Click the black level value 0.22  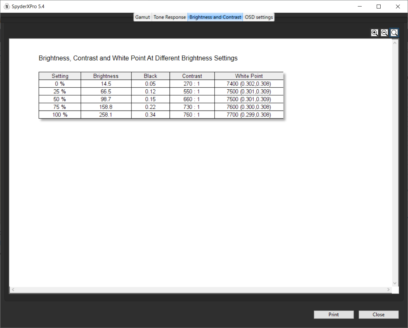[x=150, y=107]
